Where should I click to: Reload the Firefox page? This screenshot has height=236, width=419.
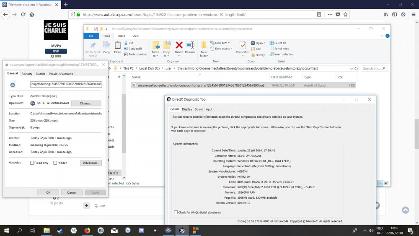coord(23,14)
